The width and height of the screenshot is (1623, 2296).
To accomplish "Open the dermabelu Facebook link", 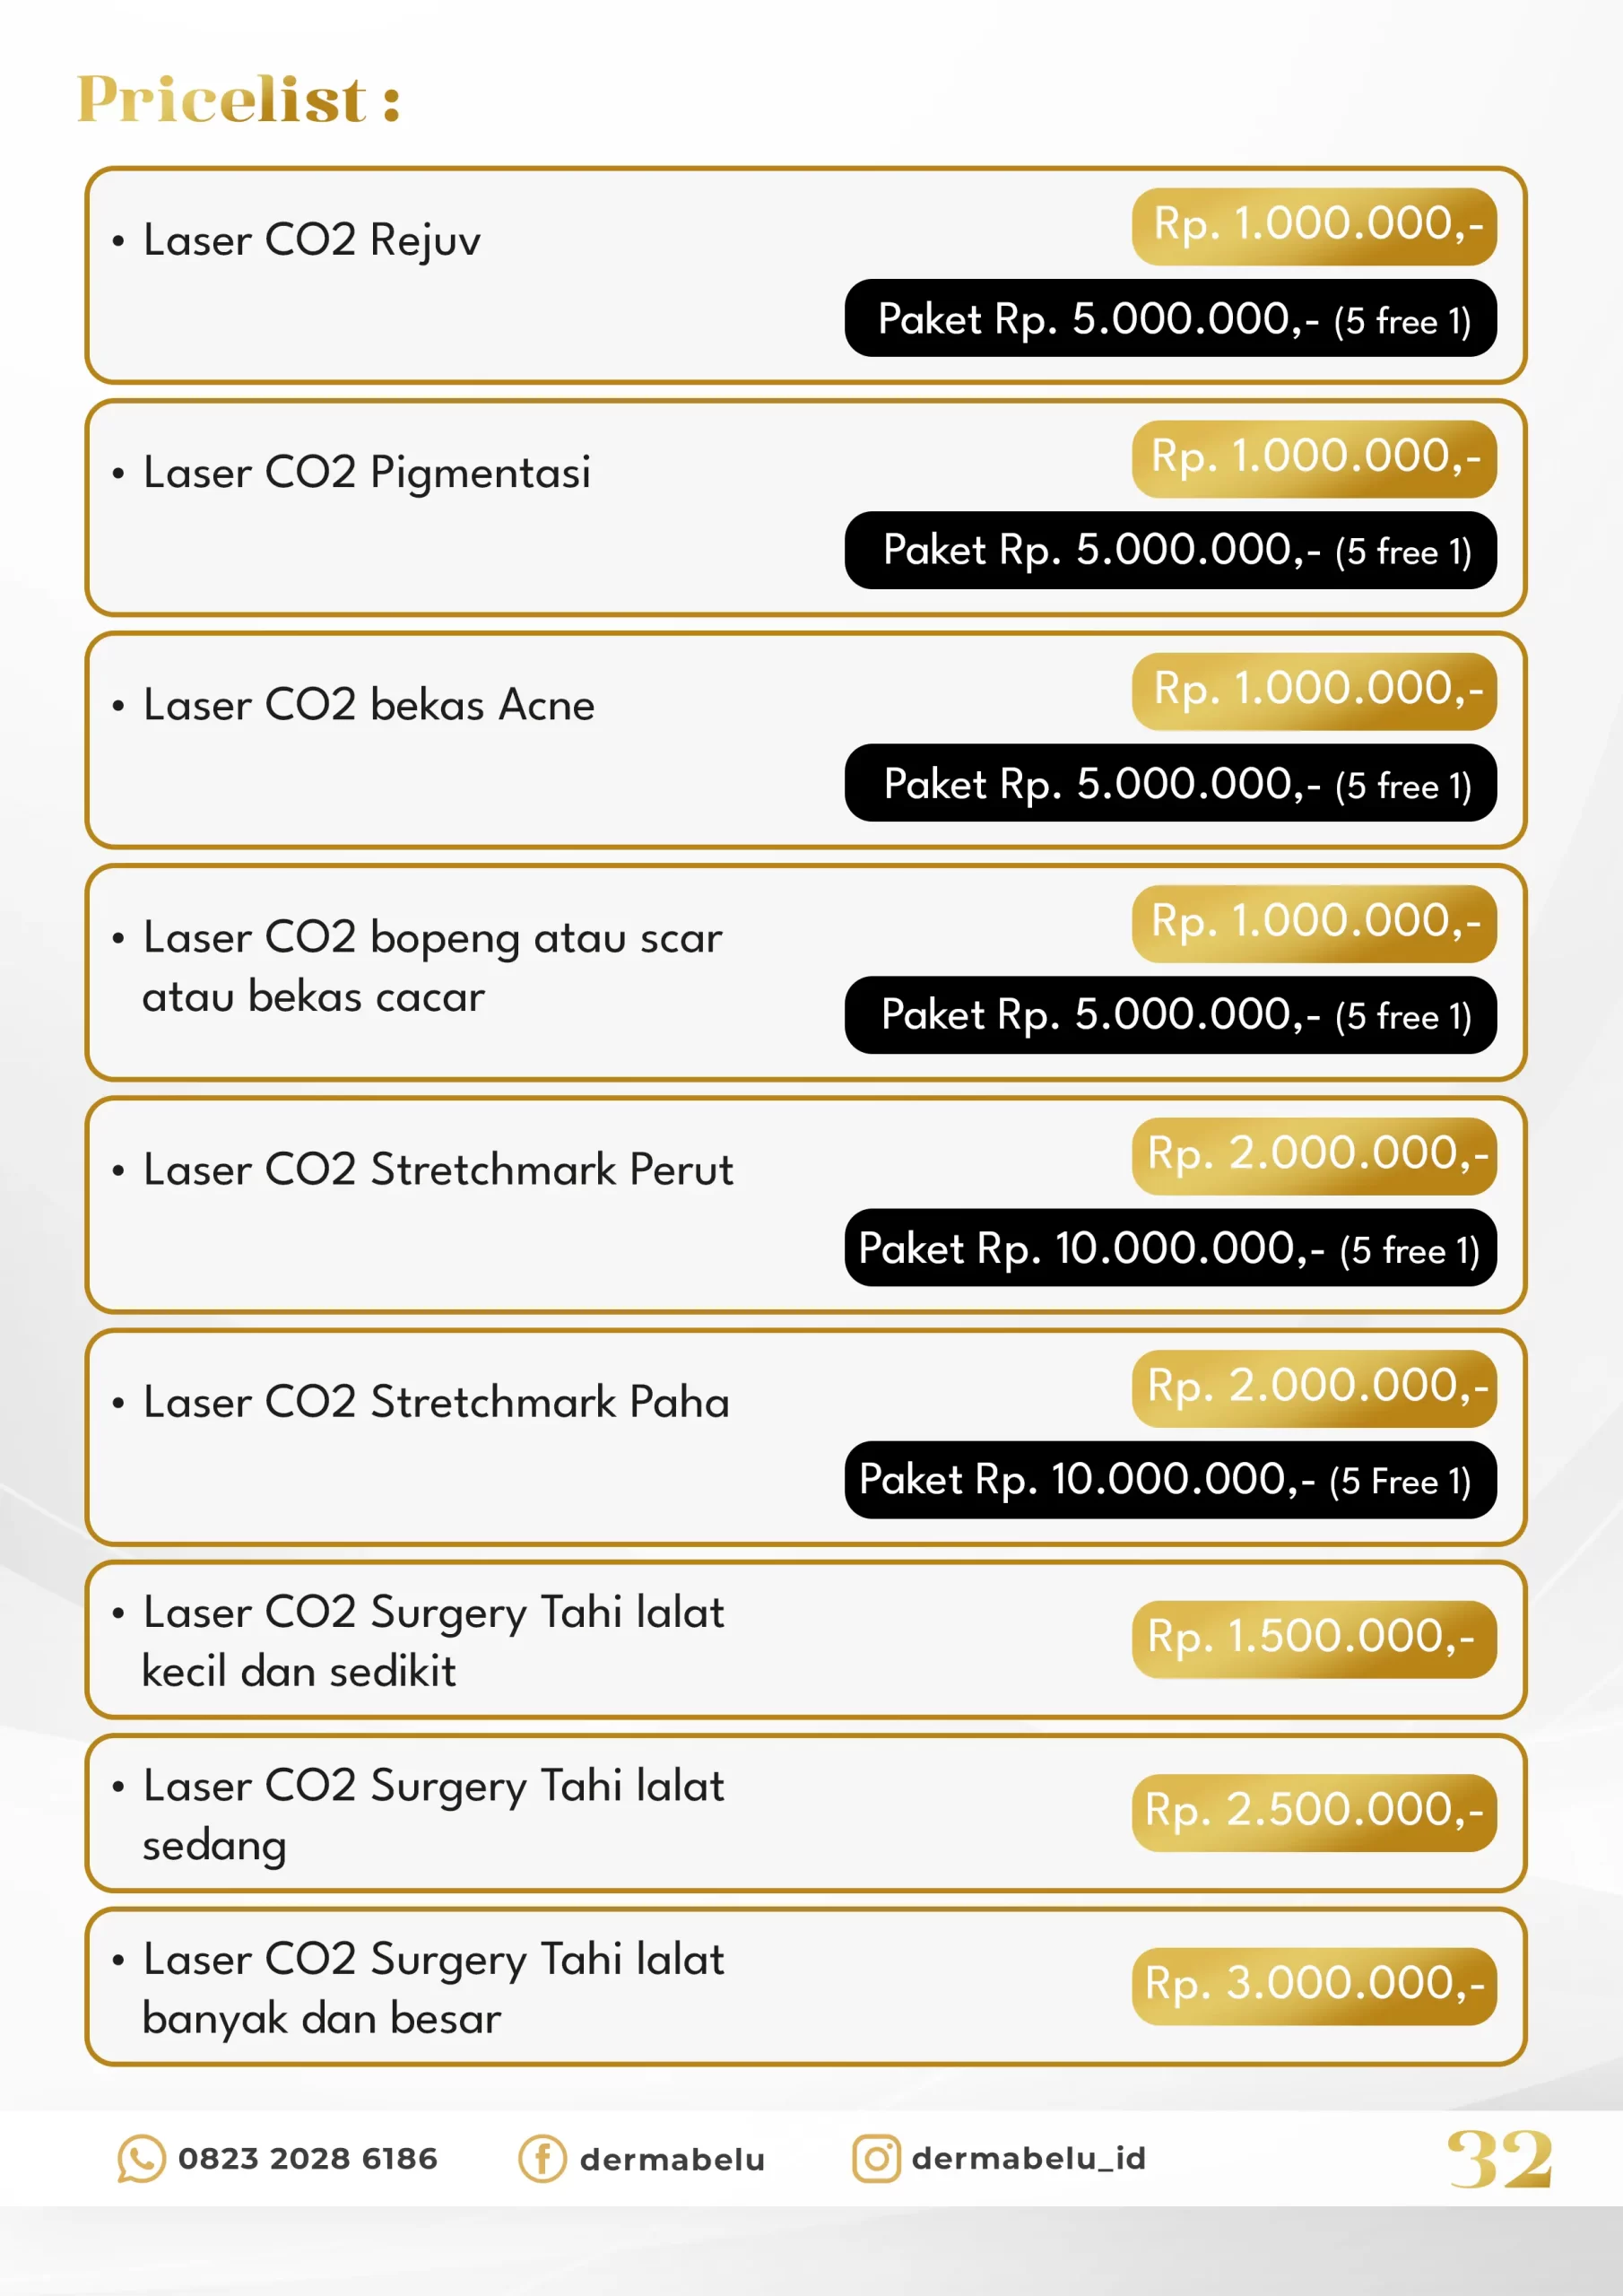I will [x=672, y=2159].
